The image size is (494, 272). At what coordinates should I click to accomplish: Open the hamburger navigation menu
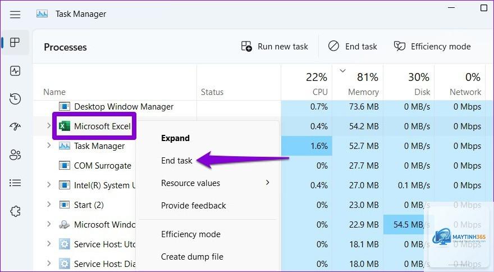pos(15,15)
